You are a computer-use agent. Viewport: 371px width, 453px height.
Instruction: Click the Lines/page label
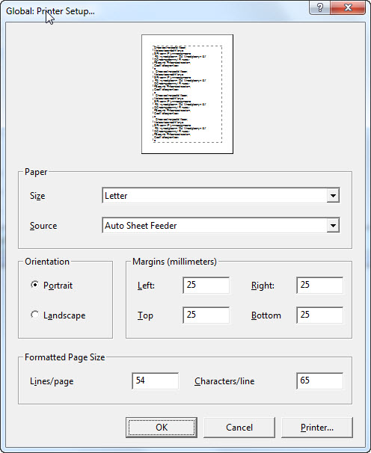click(x=52, y=381)
